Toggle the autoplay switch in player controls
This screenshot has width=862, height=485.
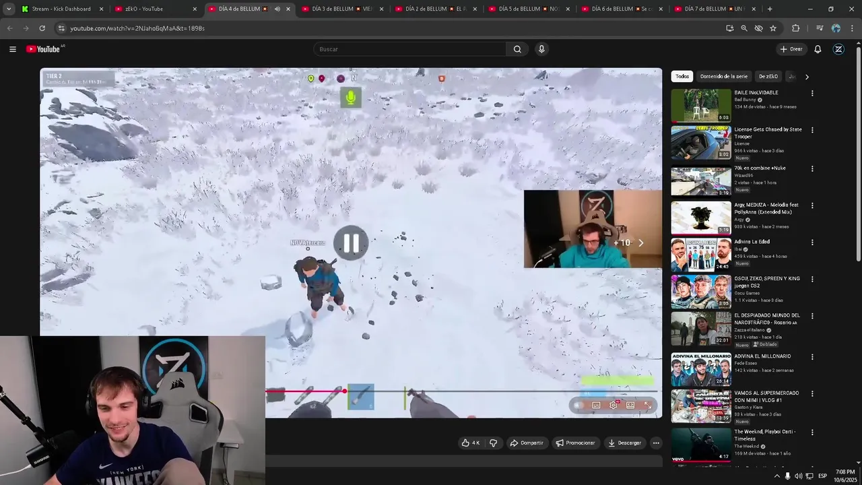click(578, 405)
